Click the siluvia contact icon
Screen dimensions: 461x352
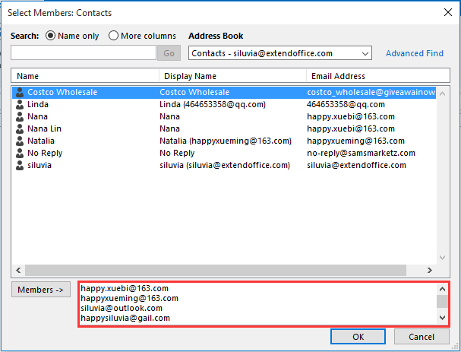pos(20,165)
